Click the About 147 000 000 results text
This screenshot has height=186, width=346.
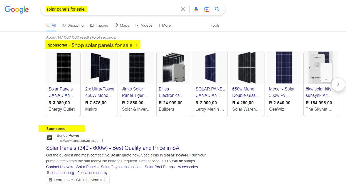(x=81, y=37)
